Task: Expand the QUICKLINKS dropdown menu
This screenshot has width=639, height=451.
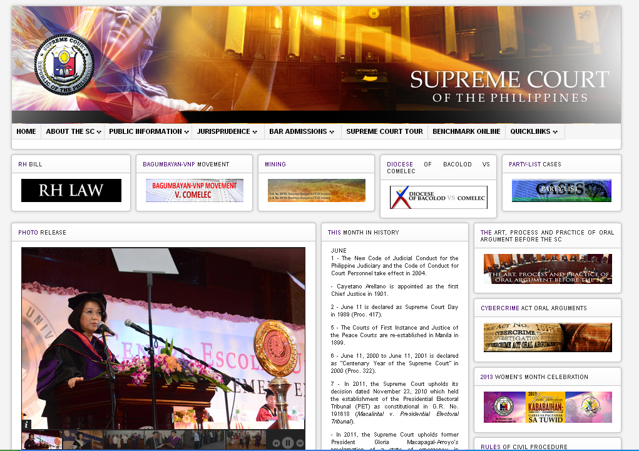Action: [533, 131]
